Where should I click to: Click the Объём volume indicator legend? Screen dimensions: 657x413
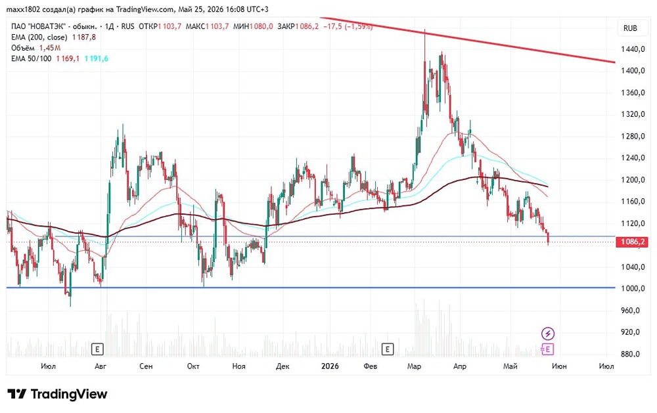[x=22, y=48]
